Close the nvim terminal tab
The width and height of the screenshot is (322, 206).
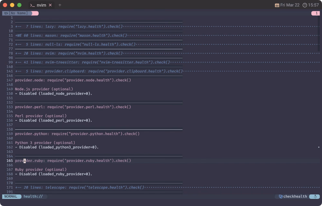pyautogui.click(x=50, y=5)
